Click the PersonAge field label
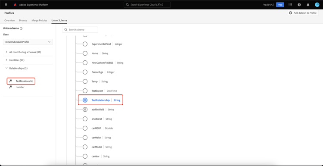Viewport: 323px width, 166px height. (x=97, y=72)
